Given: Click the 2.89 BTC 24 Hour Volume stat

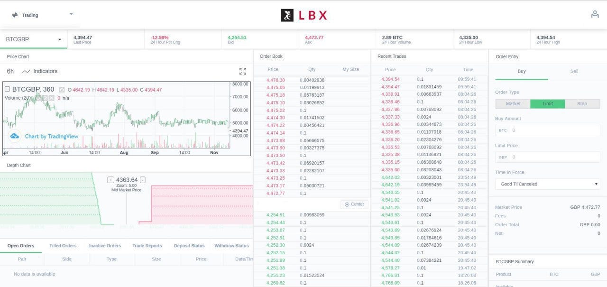Looking at the screenshot, I should click(x=396, y=39).
